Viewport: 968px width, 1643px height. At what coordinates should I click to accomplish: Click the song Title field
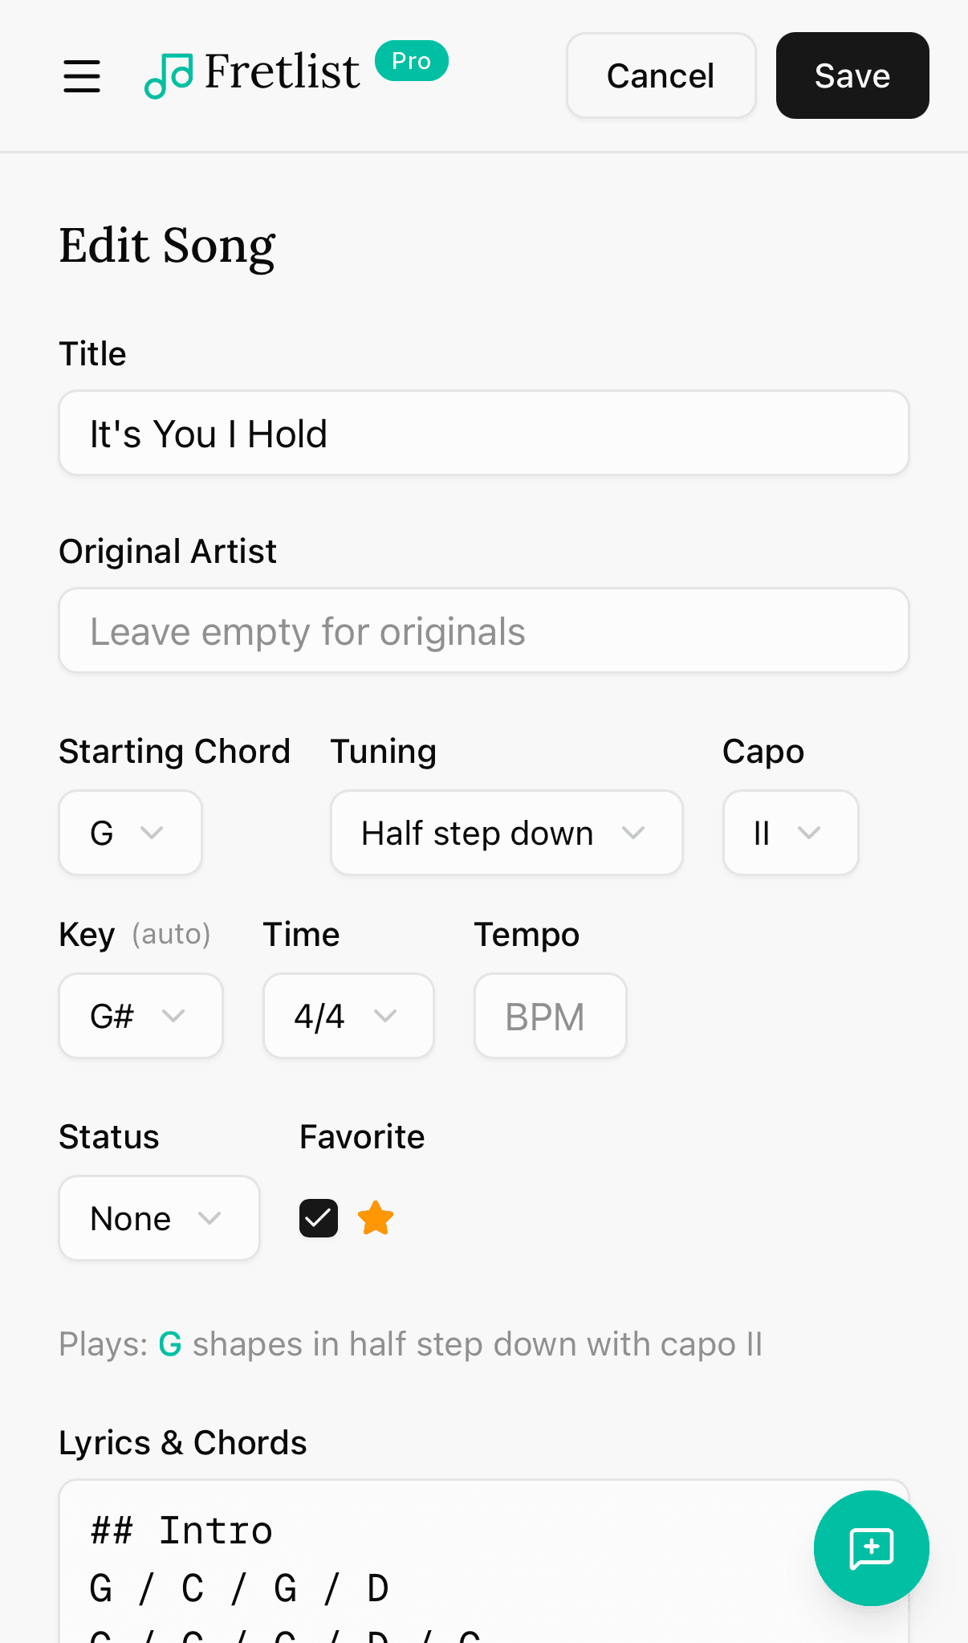point(483,433)
